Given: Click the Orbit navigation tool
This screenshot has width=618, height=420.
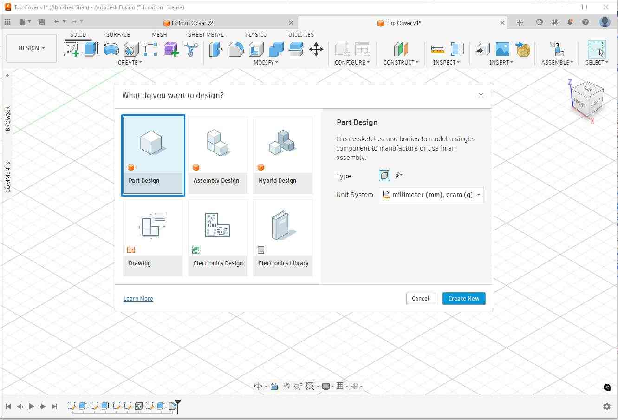Looking at the screenshot, I should 258,386.
